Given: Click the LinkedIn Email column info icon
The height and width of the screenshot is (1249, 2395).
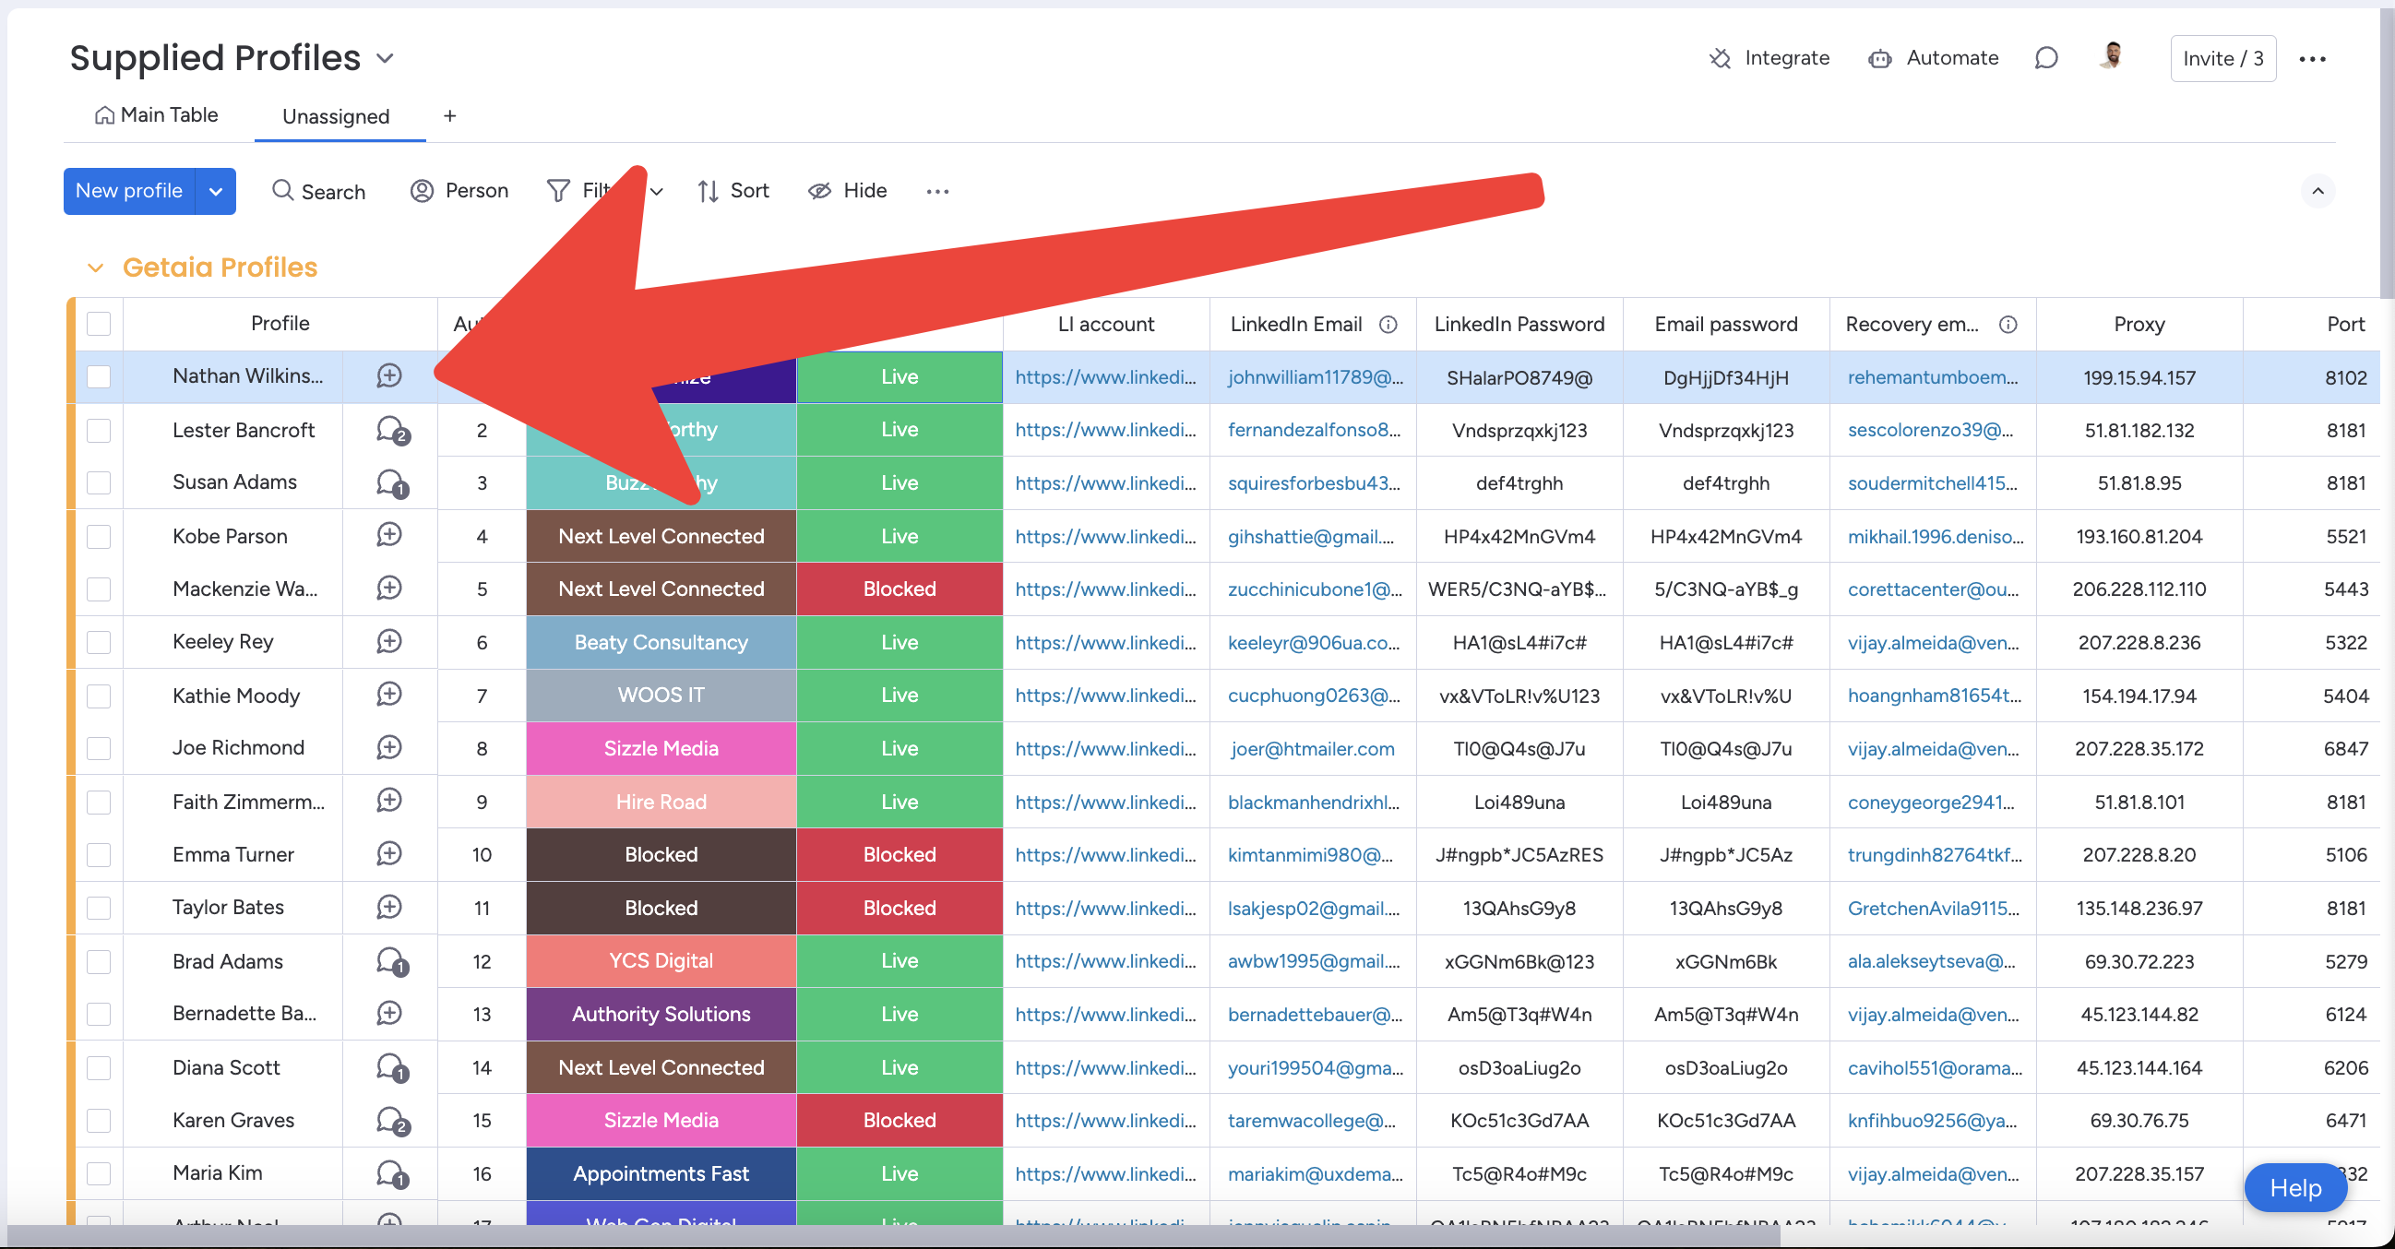Looking at the screenshot, I should coord(1388,325).
